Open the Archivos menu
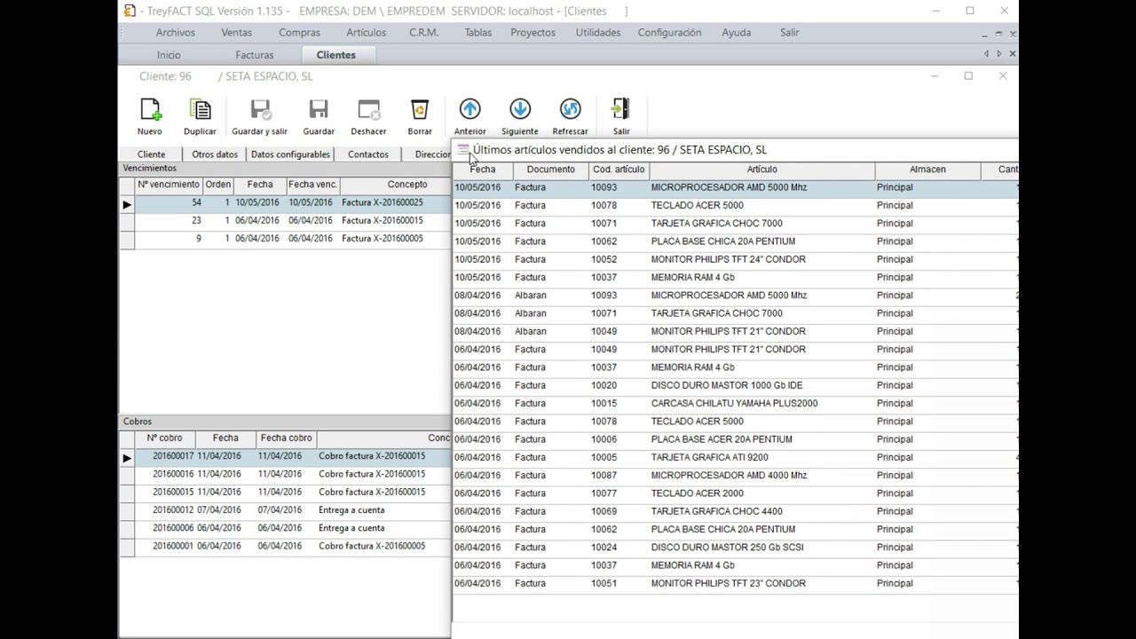Image resolution: width=1136 pixels, height=639 pixels. (176, 33)
